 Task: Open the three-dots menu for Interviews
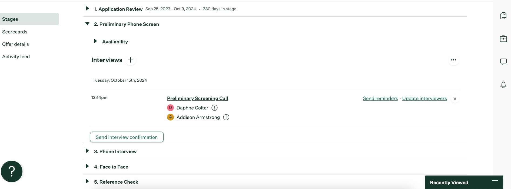coord(453,60)
